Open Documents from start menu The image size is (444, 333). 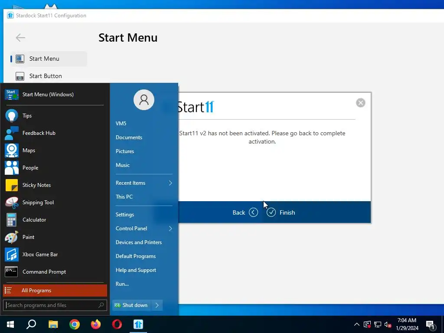click(x=129, y=137)
